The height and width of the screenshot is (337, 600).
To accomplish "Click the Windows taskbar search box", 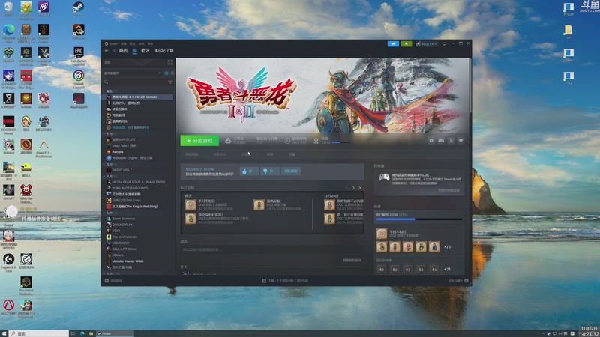I will [39, 333].
